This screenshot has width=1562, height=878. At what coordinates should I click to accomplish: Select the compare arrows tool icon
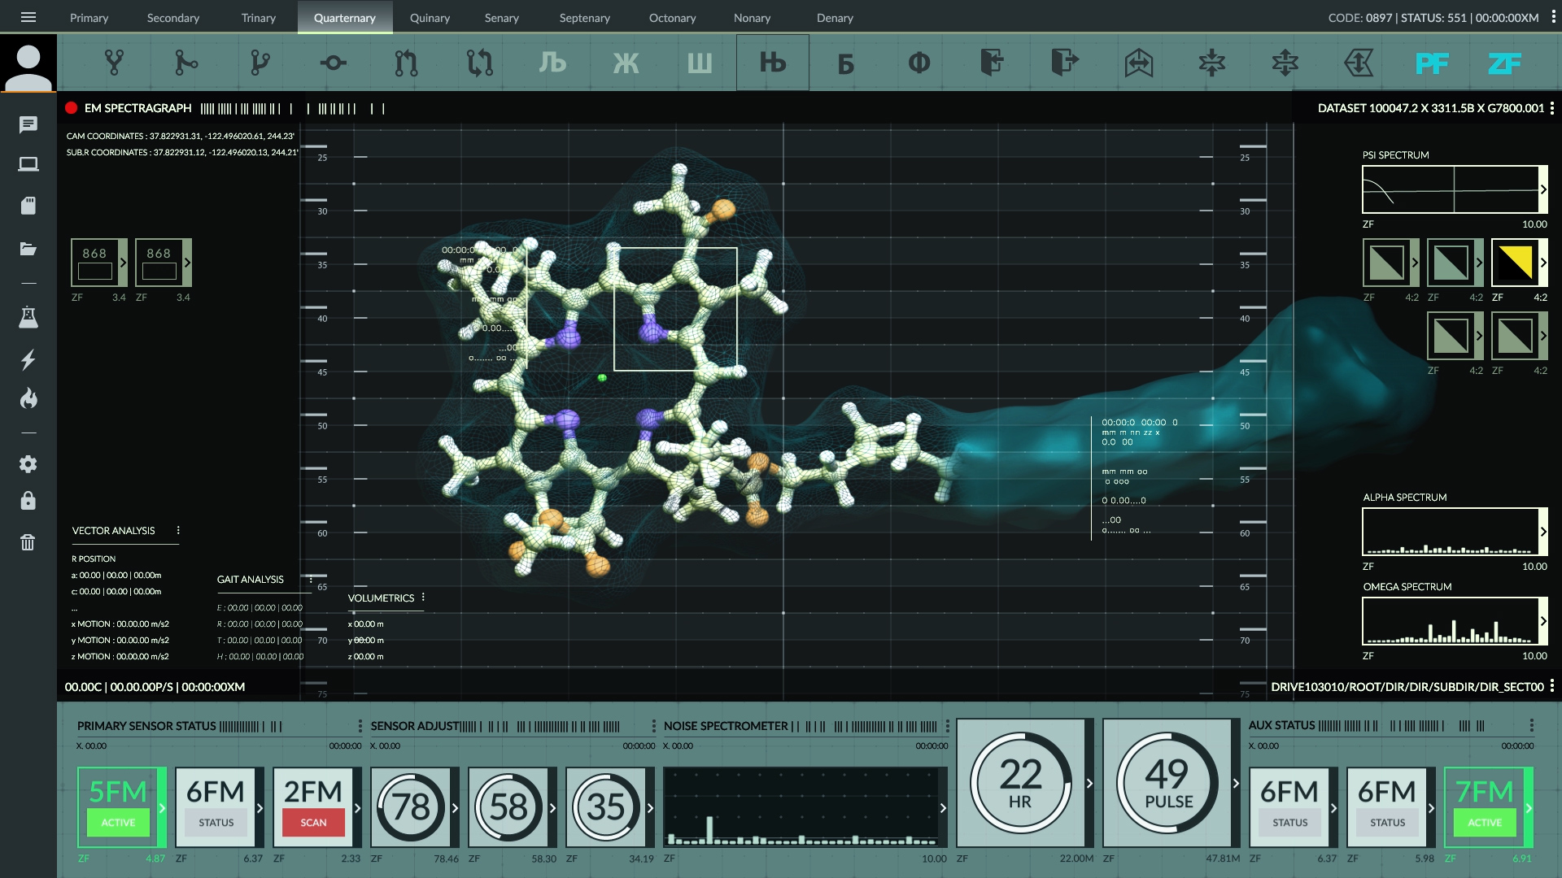point(480,63)
